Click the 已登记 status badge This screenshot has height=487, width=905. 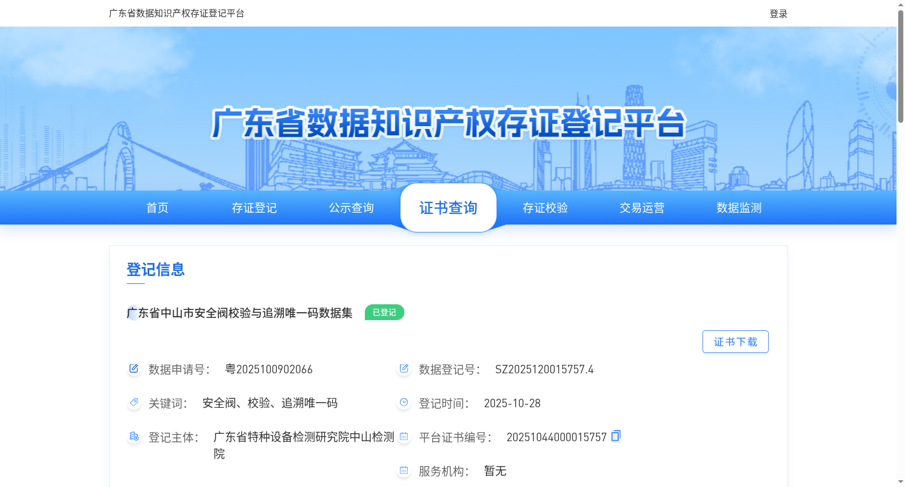click(x=385, y=312)
